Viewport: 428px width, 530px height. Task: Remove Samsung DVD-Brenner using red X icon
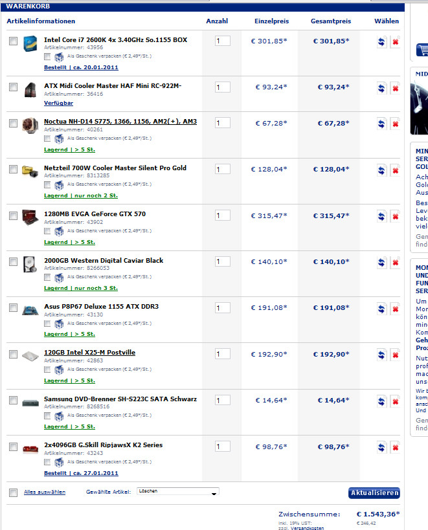pyautogui.click(x=395, y=401)
